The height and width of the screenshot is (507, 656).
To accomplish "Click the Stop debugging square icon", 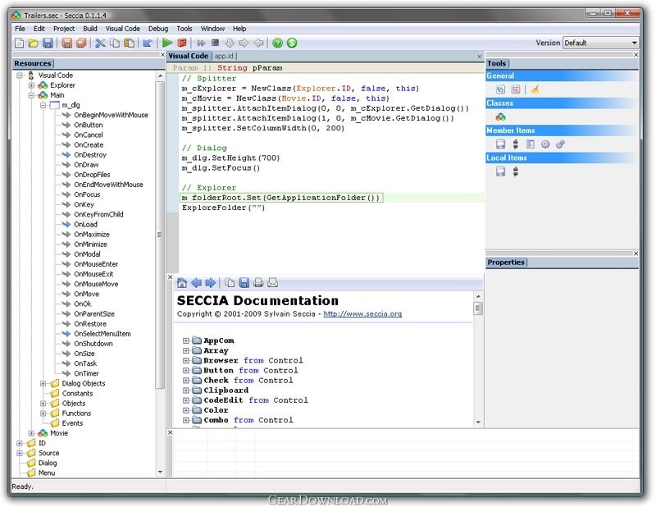I will click(215, 43).
